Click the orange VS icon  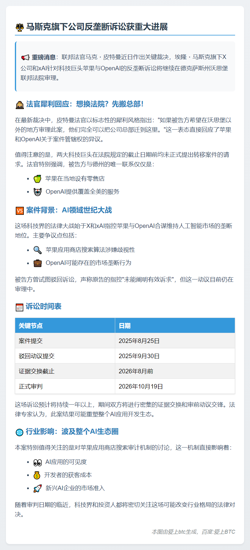20,211
